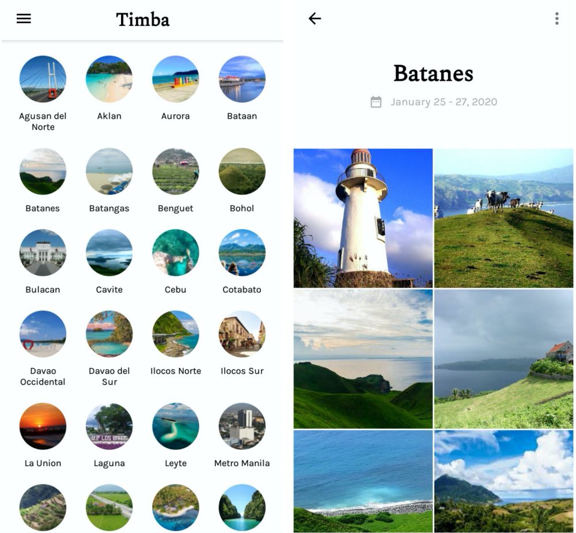Screen dimensions: 576x533
Task: Choose the Davao Occidental label
Action: point(43,376)
